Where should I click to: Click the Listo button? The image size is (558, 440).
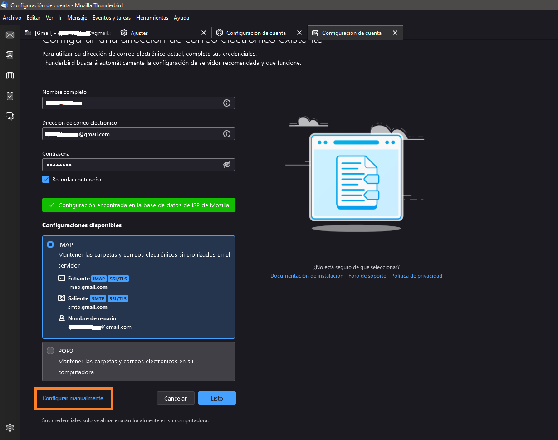pos(217,398)
